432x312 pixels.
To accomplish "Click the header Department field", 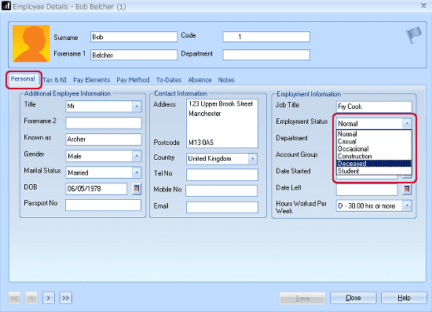I will pyautogui.click(x=266, y=55).
